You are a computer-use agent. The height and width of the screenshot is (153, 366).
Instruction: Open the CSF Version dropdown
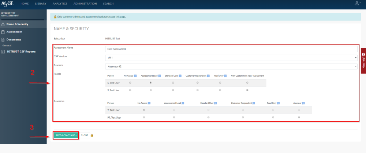231,58
